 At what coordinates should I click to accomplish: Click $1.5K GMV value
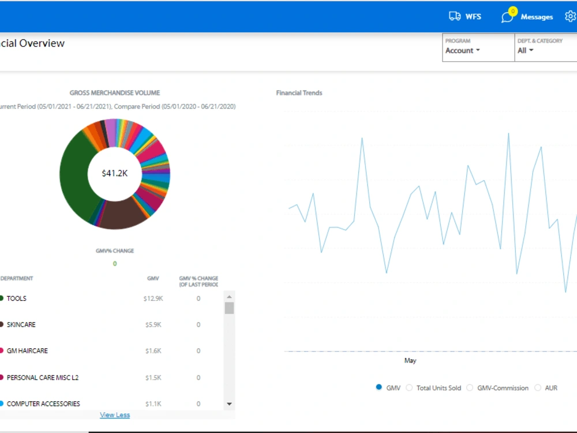(153, 378)
